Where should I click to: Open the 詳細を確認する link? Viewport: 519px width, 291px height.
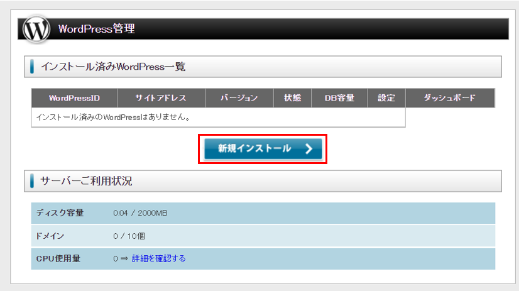coord(158,258)
